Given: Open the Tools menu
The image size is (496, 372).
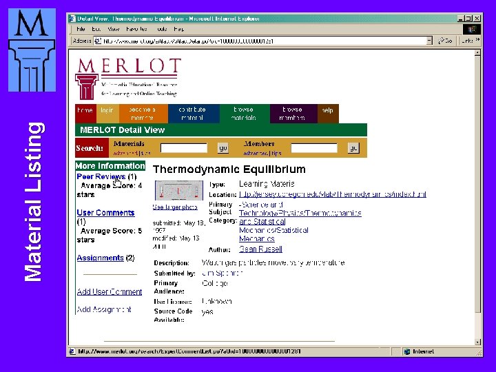Looking at the screenshot, I should coord(162,29).
